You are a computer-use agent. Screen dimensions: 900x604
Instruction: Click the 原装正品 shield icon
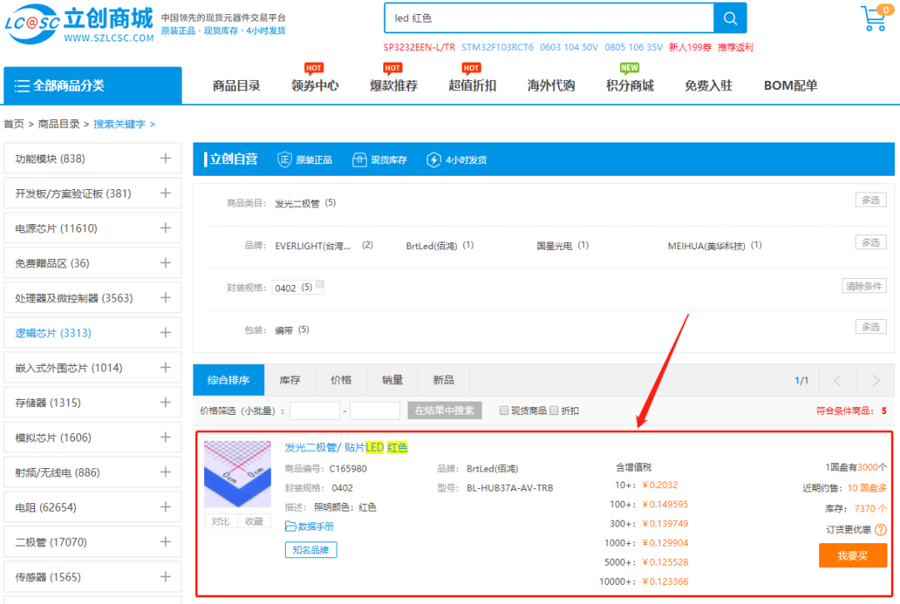[284, 159]
